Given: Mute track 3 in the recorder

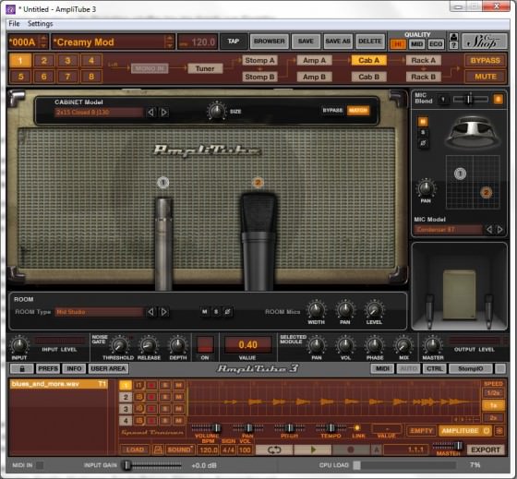Looking at the screenshot, I should [x=179, y=409].
